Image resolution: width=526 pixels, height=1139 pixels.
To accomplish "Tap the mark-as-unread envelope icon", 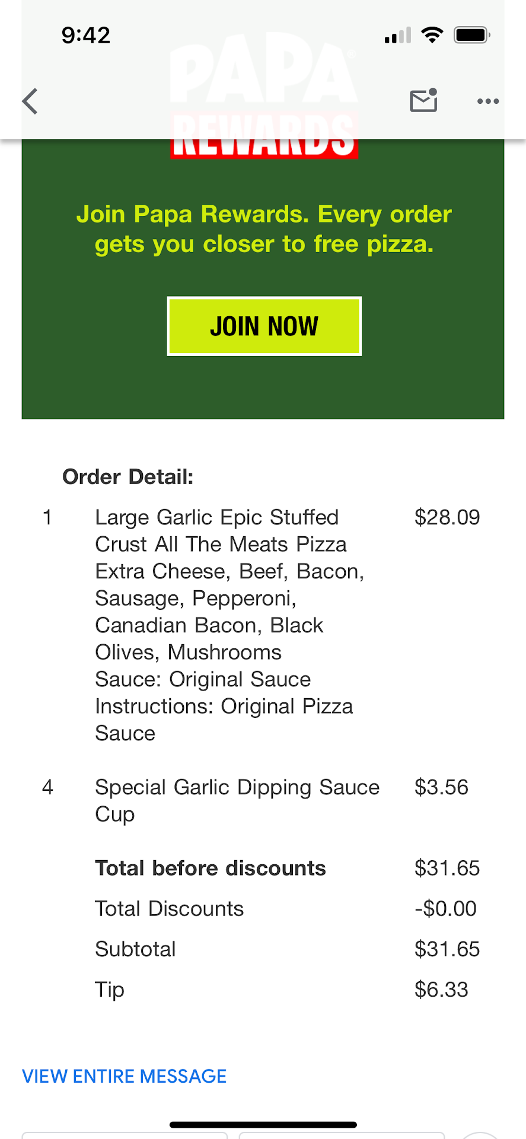I will (x=423, y=100).
